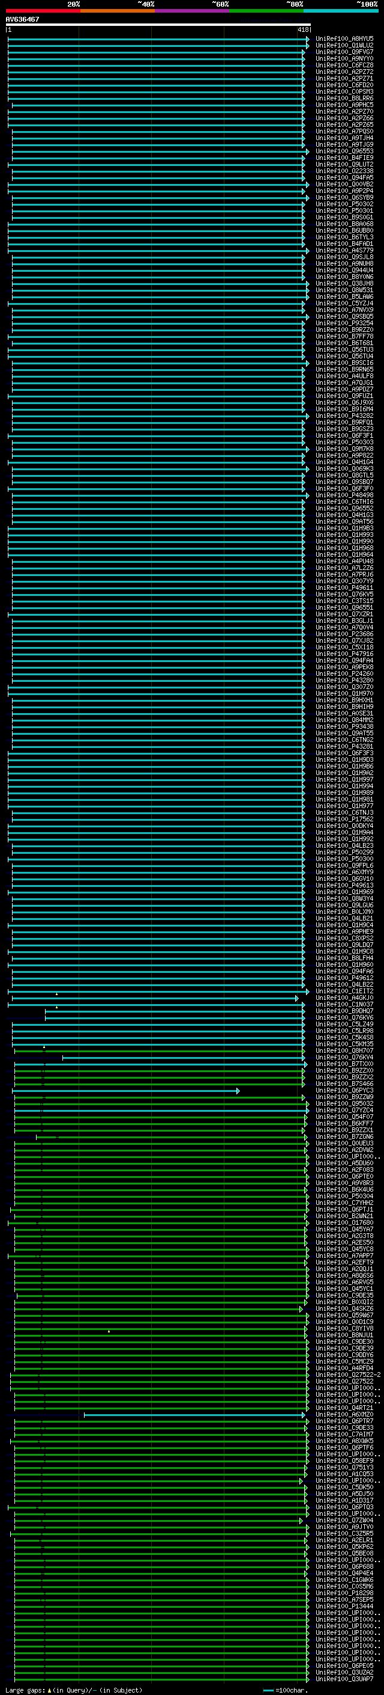This screenshot has width=384, height=1695.
Task: Click the cyan ~100% identity legend bar
Action: coord(341,11)
